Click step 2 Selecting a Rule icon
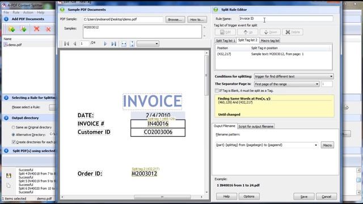Screen dimensions: 363x204 [x=6, y=97]
